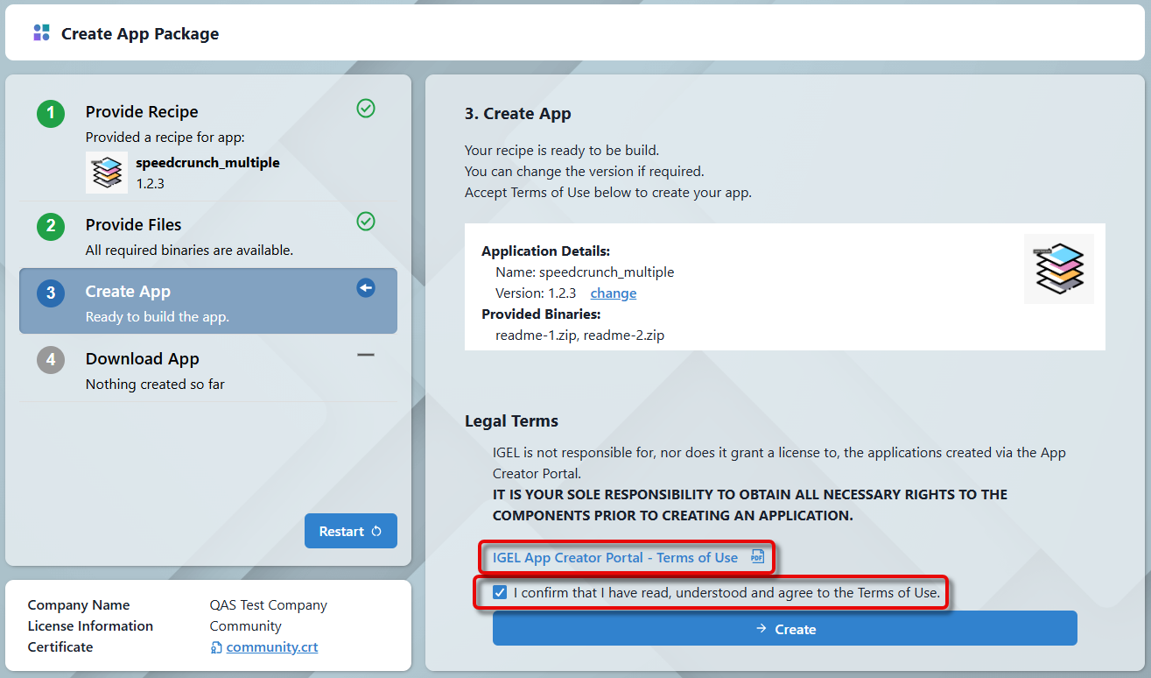
Task: Open IGEL App Creator Portal Terms of Use
Action: coord(614,557)
